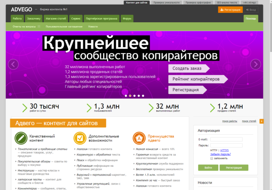272x190 pixels.
Task: Click the green chevron next to 1,2 млн
Action: point(213,108)
